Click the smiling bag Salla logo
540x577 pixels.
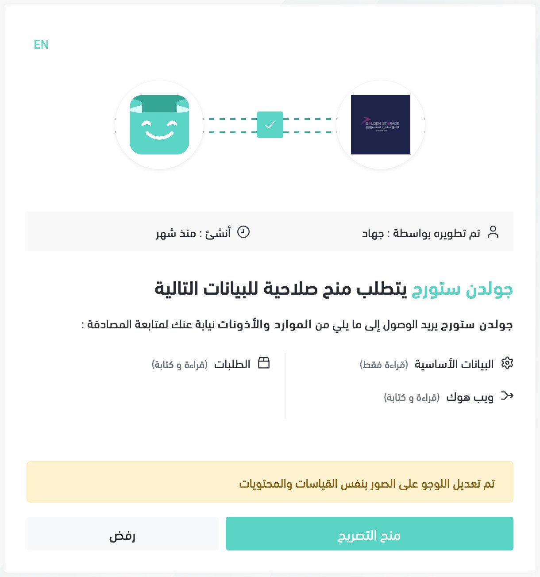click(x=159, y=125)
